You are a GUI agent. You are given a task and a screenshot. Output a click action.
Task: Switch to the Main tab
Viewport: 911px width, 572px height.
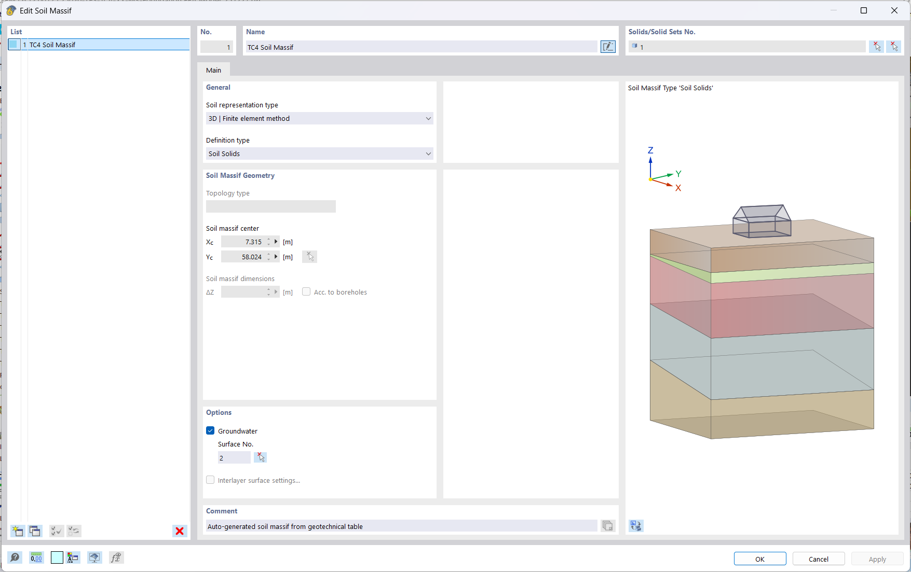click(x=213, y=70)
